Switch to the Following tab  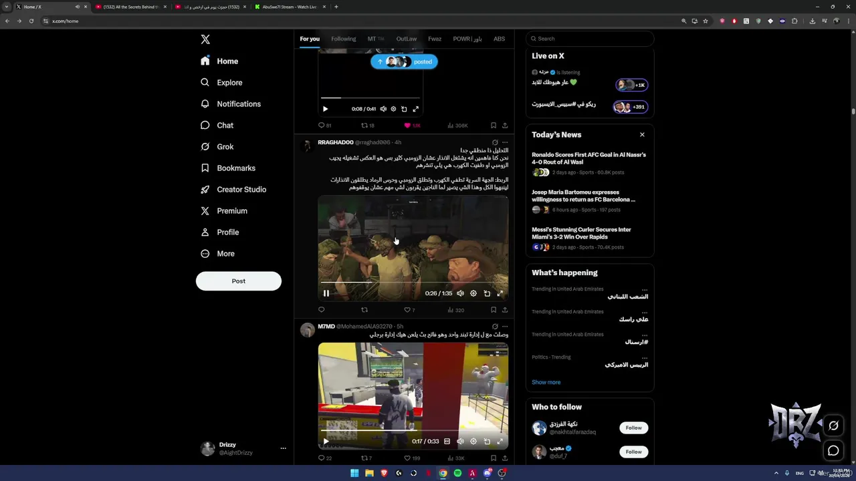coord(344,39)
